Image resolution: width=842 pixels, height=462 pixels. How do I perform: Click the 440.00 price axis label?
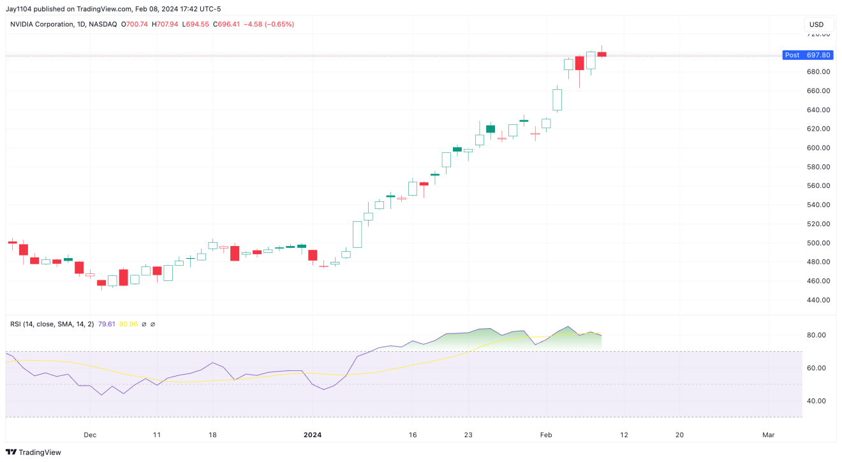pos(818,300)
